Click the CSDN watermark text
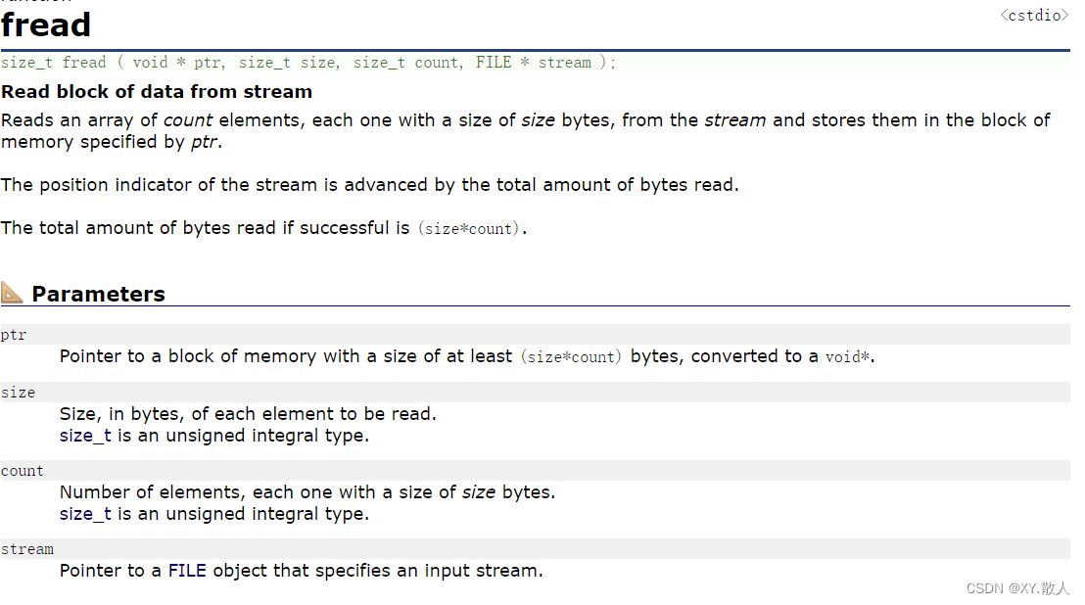This screenshot has width=1085, height=605. (1017, 588)
